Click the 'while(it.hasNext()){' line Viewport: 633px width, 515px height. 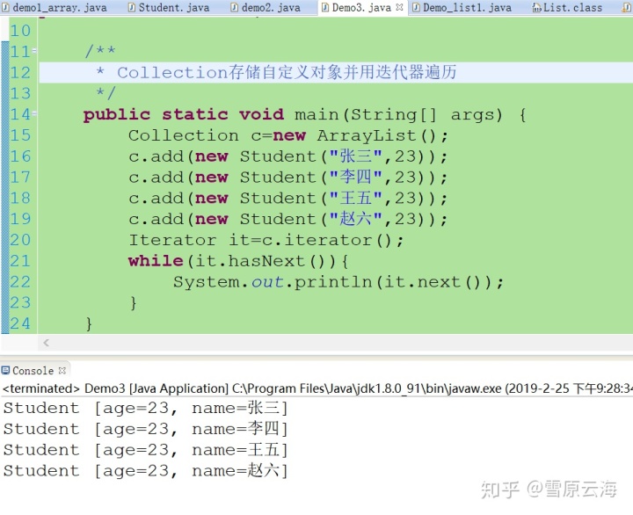[x=238, y=261]
